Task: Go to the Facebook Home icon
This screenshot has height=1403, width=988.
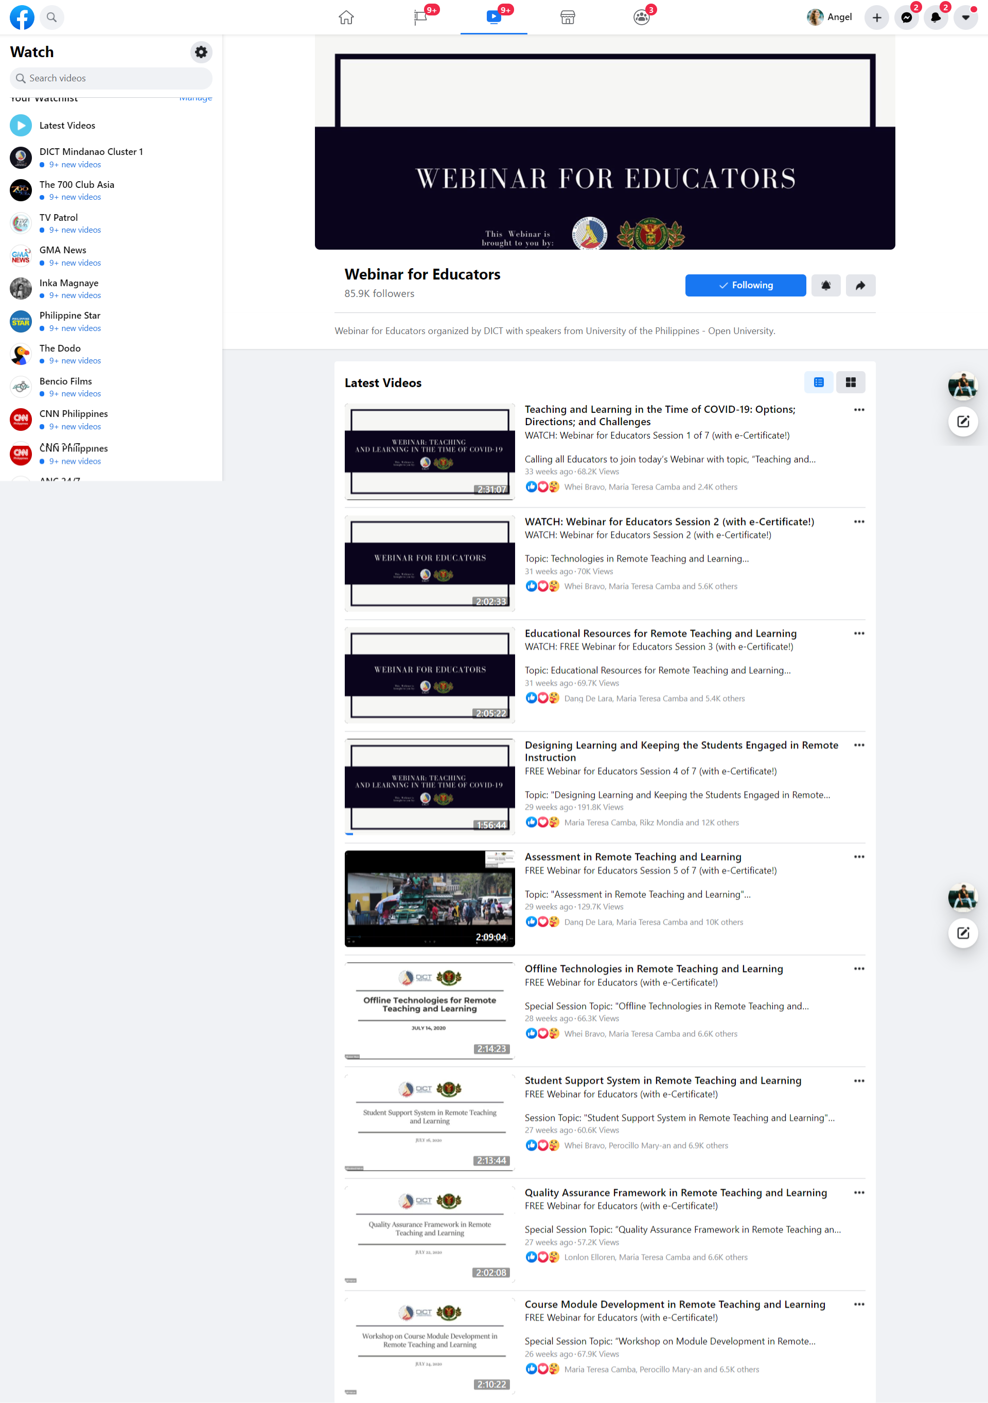Action: tap(346, 17)
